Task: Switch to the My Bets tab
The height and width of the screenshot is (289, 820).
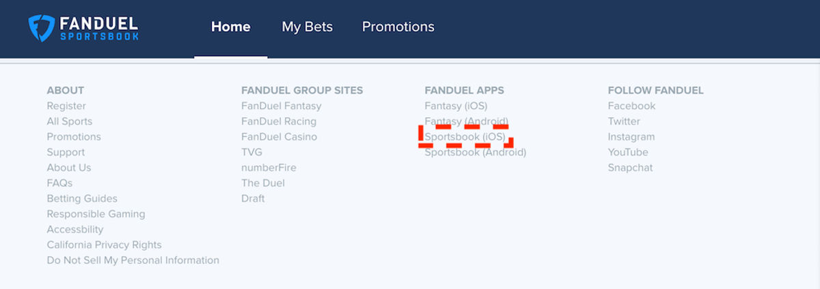Action: tap(307, 27)
